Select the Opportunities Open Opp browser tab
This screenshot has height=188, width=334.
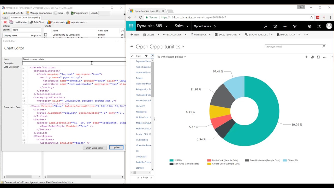(147, 11)
